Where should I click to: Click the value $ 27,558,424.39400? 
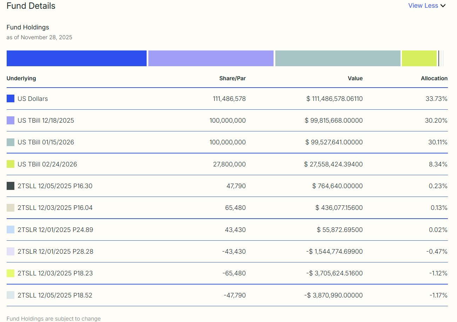pos(334,164)
